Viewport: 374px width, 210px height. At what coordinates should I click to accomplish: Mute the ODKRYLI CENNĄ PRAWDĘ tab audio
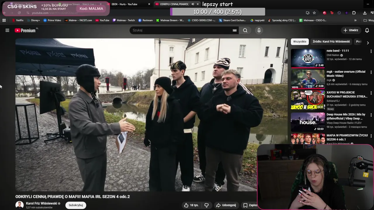pyautogui.click(x=193, y=4)
